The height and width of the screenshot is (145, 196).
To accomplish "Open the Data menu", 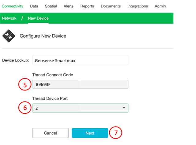I will pyautogui.click(x=34, y=6).
